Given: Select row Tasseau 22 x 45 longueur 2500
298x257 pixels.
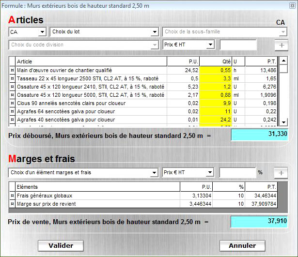Looking at the screenshot, I should click(x=143, y=78).
